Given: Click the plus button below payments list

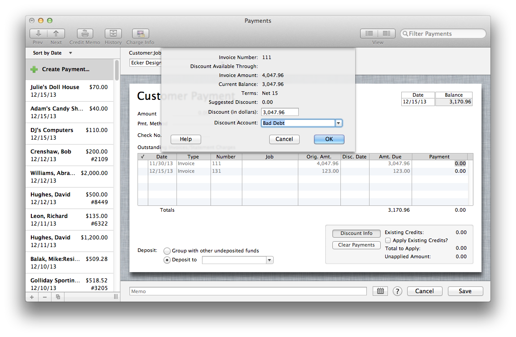Looking at the screenshot, I should pyautogui.click(x=32, y=297).
